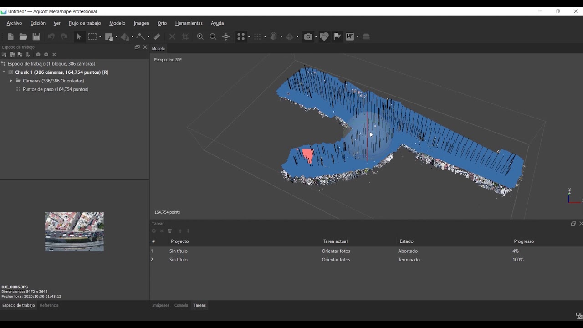This screenshot has height=328, width=583.
Task: Select the Modelo view tab
Action: (x=159, y=48)
